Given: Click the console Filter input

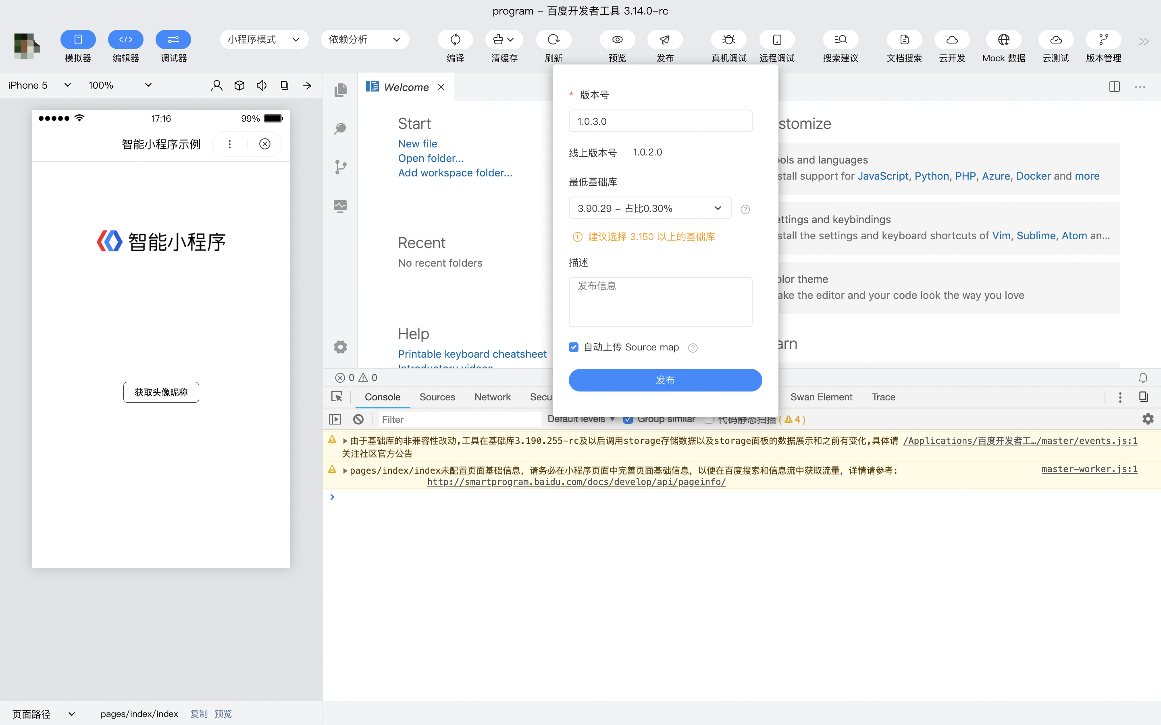Looking at the screenshot, I should point(460,420).
